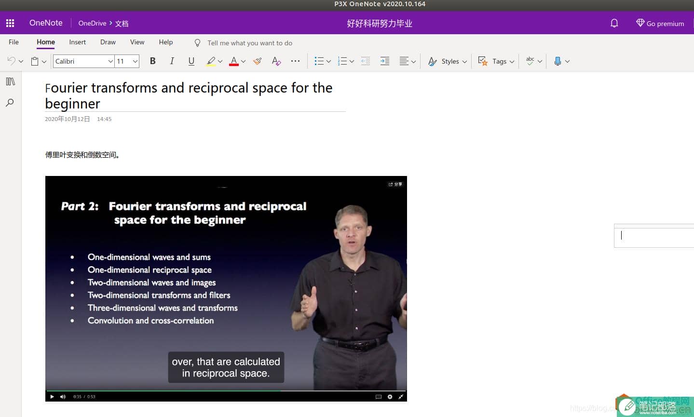694x417 pixels.
Task: Click the notebook title 好好科研努力毕业
Action: tap(380, 23)
